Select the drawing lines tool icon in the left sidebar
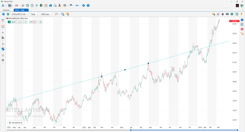The image size is (245, 132). point(3,26)
